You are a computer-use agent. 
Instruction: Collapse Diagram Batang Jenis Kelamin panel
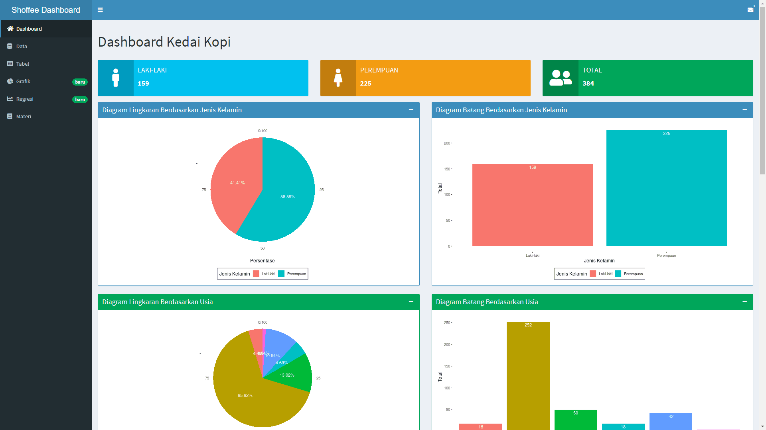744,110
